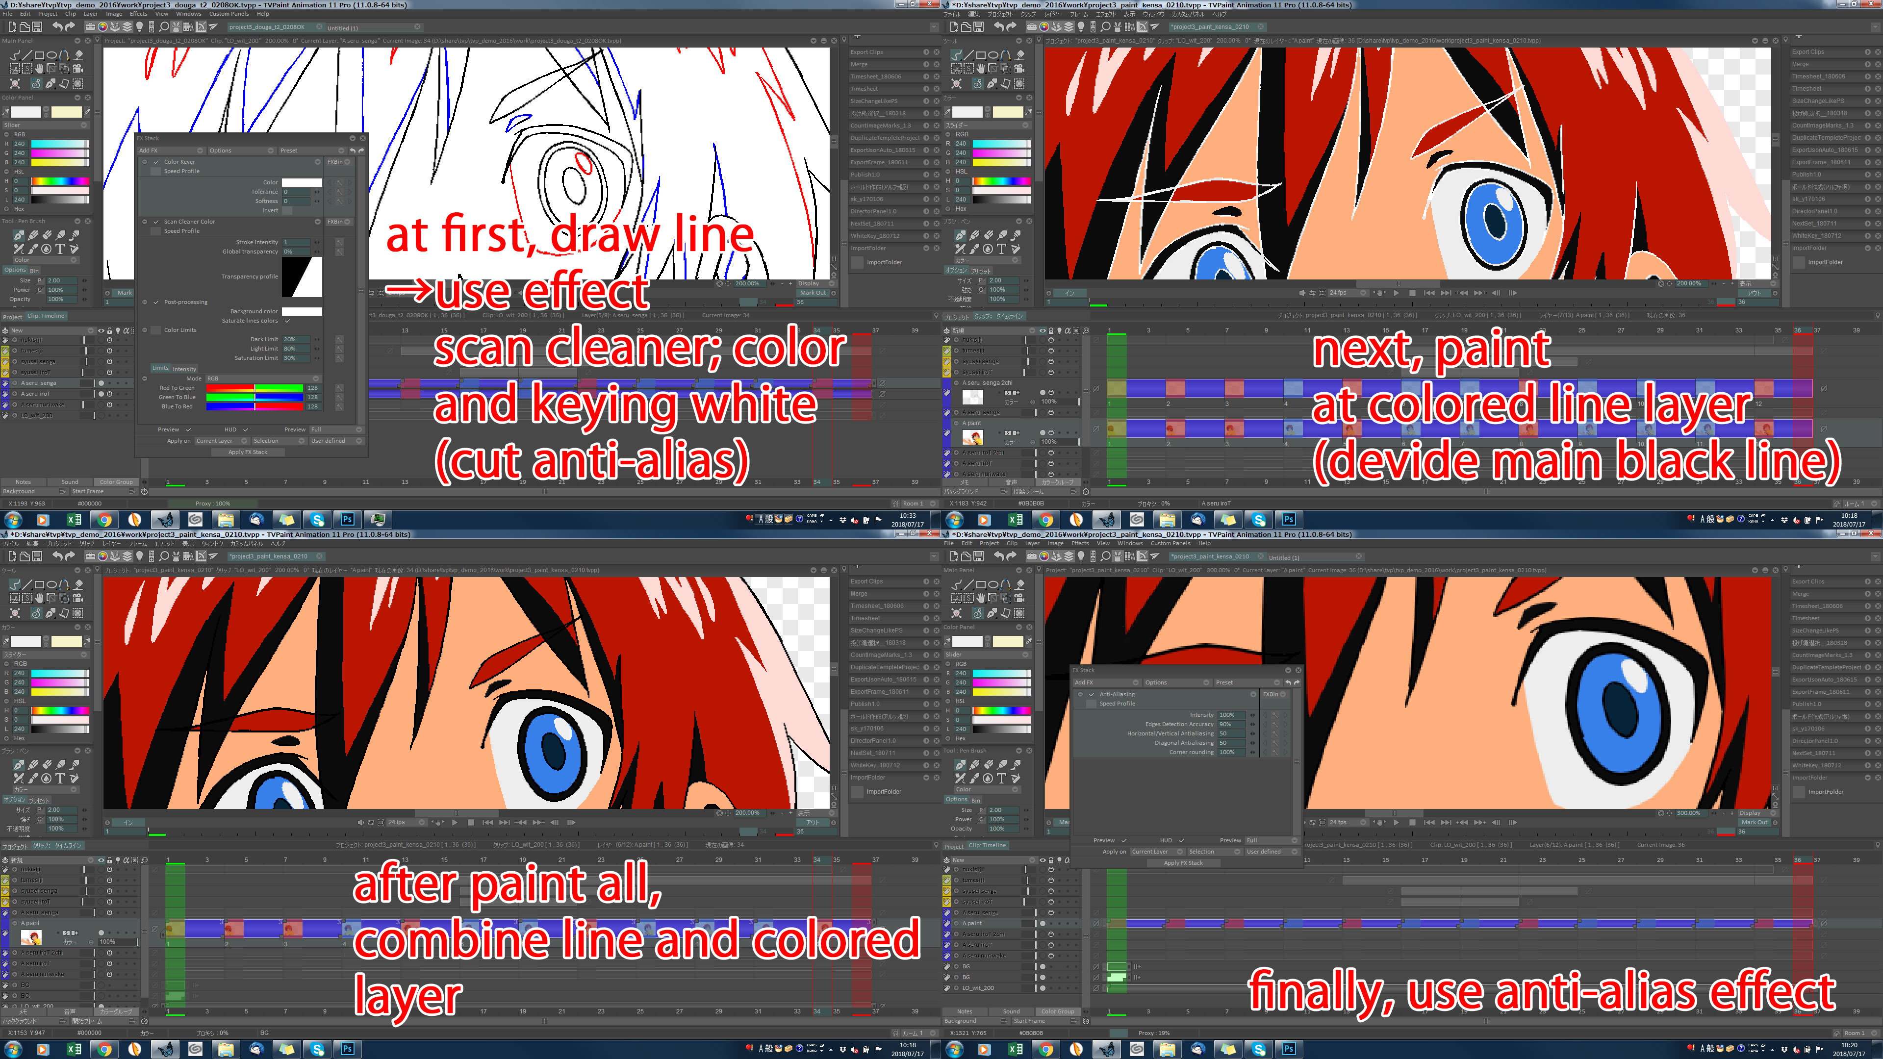
Task: Click Transparency profile graph thumbnail
Action: tap(301, 277)
